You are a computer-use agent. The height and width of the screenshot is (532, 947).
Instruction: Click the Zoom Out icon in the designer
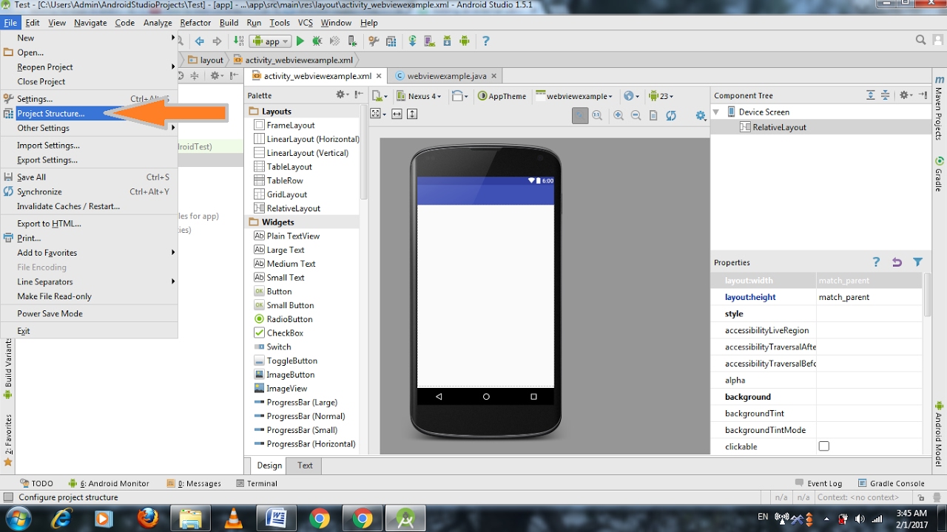[x=636, y=115]
